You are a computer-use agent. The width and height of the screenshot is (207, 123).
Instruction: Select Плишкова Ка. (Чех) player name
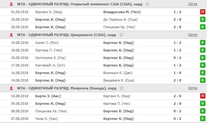(x=51, y=111)
